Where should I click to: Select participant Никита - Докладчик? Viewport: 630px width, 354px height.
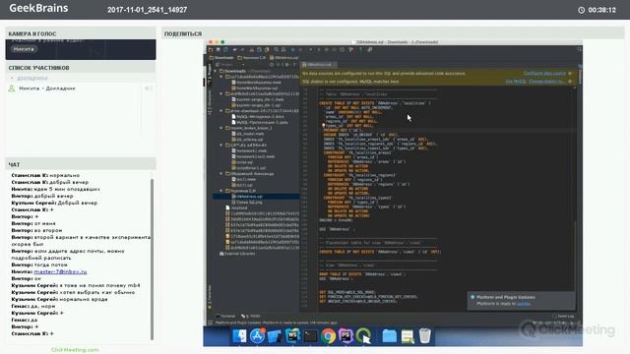click(47, 88)
